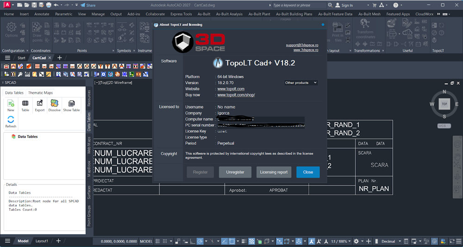
Task: Switch to the Start file tab
Action: [x=22, y=58]
